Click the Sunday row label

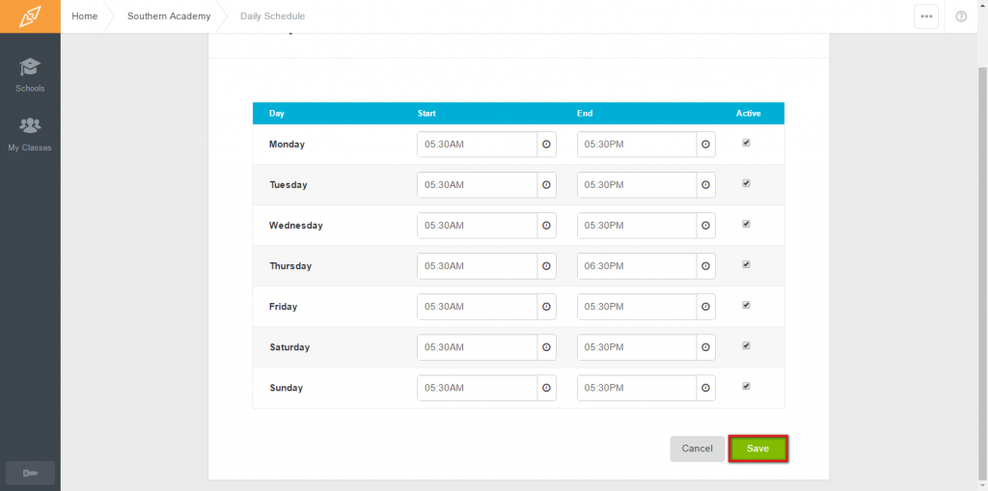click(x=286, y=388)
